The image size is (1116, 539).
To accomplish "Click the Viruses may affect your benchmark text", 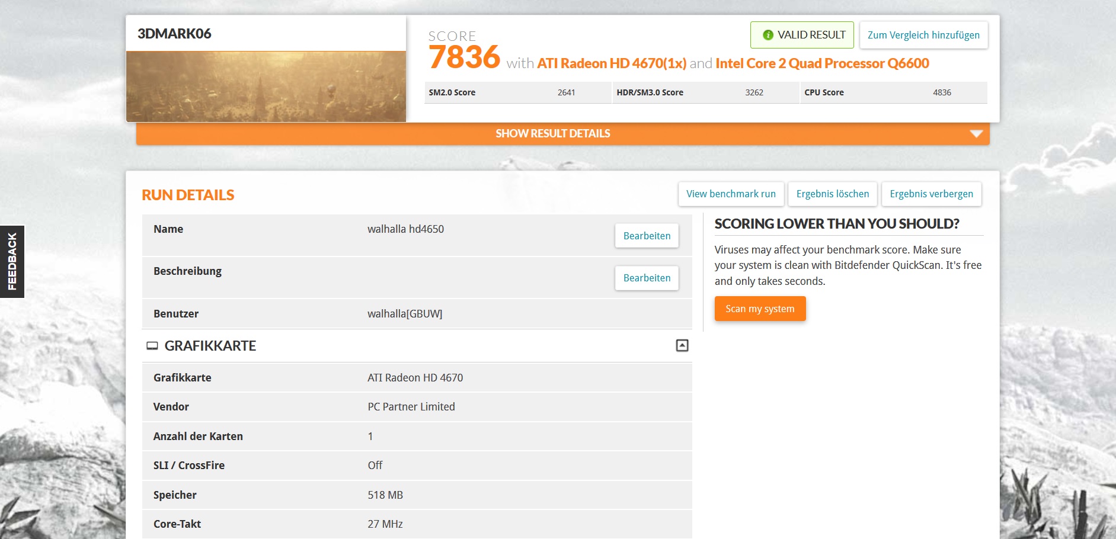I will pyautogui.click(x=848, y=265).
